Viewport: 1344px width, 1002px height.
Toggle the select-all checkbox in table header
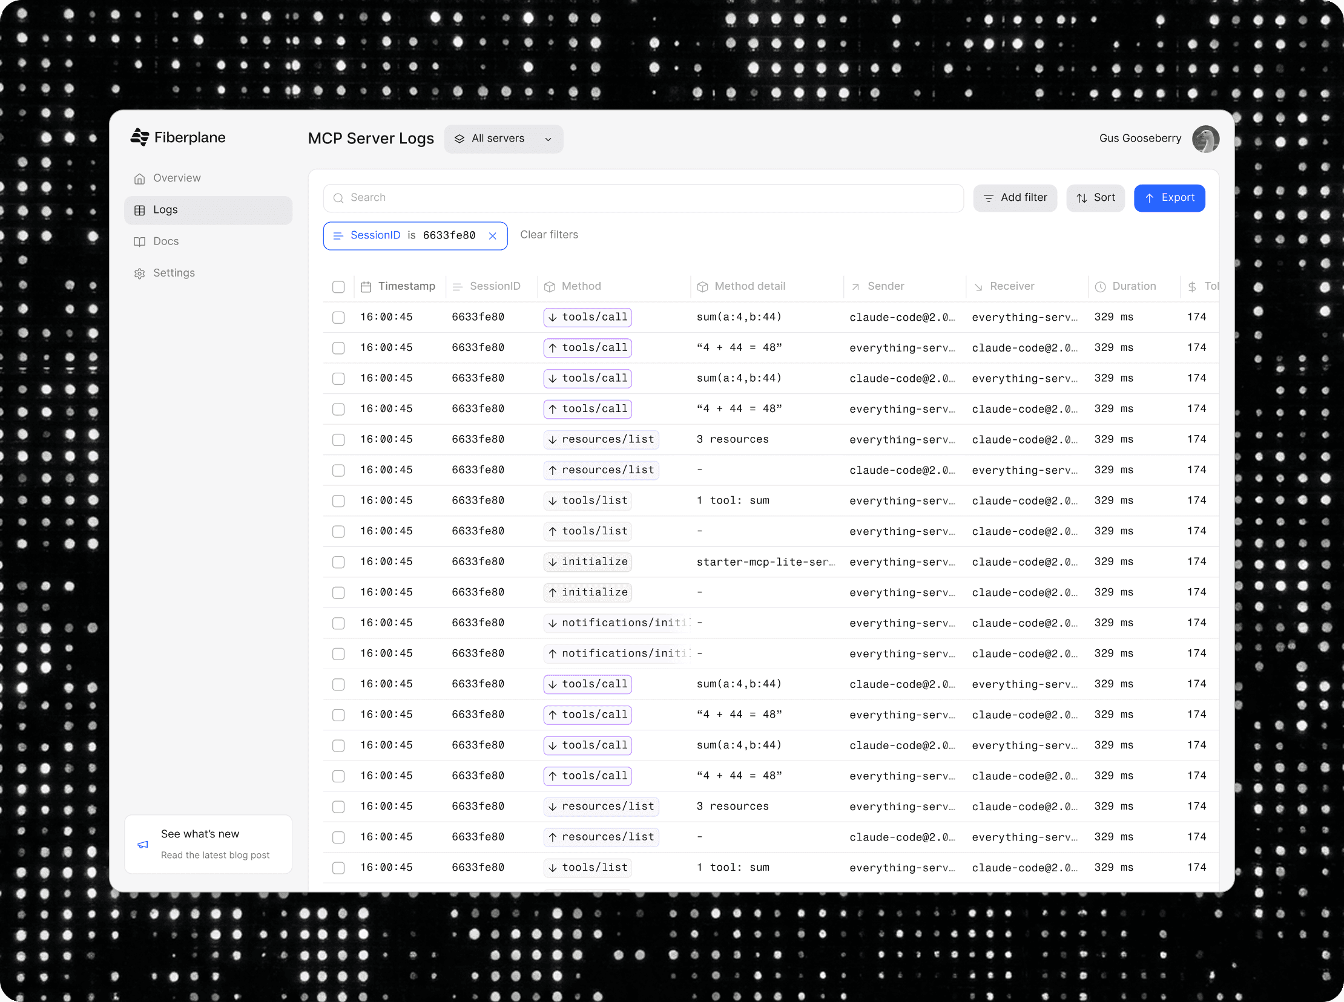[338, 287]
